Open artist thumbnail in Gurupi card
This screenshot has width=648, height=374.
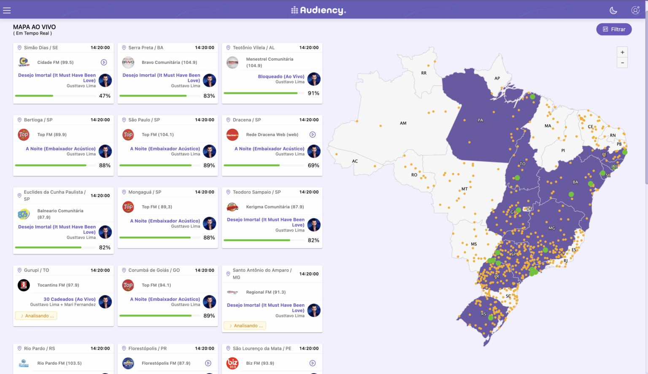(105, 302)
